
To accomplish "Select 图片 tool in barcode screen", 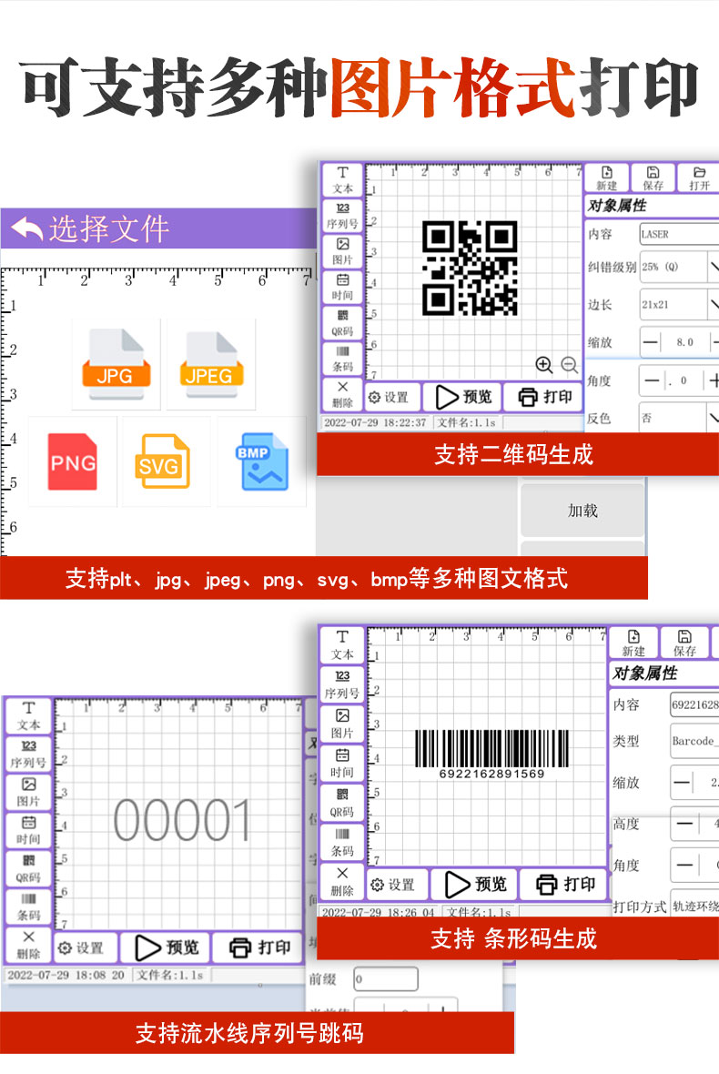I will click(341, 724).
